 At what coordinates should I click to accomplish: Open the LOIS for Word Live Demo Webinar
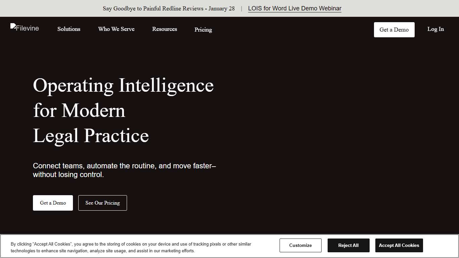click(294, 8)
